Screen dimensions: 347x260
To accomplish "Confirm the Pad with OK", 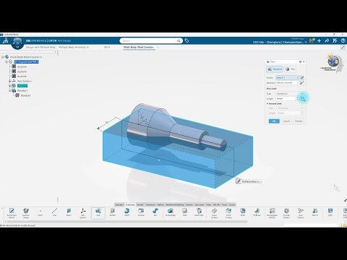I will [274, 121].
